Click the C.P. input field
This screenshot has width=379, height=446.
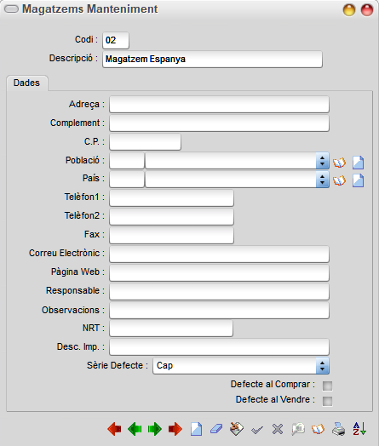[x=145, y=142]
